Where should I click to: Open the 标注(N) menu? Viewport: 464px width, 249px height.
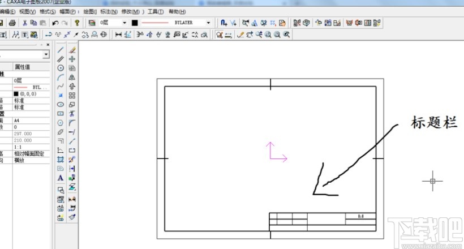109,12
